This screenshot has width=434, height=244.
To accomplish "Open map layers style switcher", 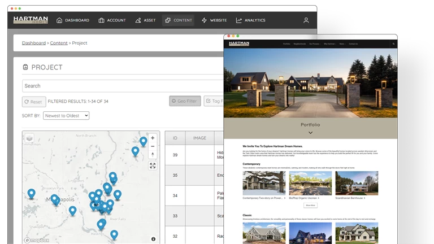I will coord(29,138).
